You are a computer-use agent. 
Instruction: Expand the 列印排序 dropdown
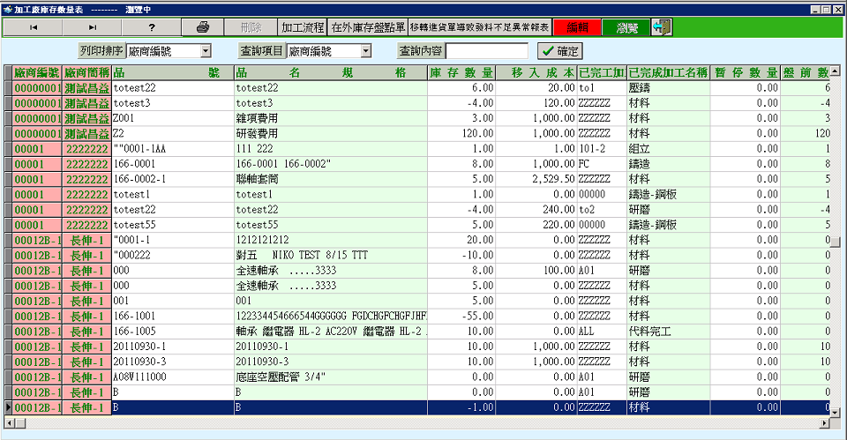(x=193, y=52)
